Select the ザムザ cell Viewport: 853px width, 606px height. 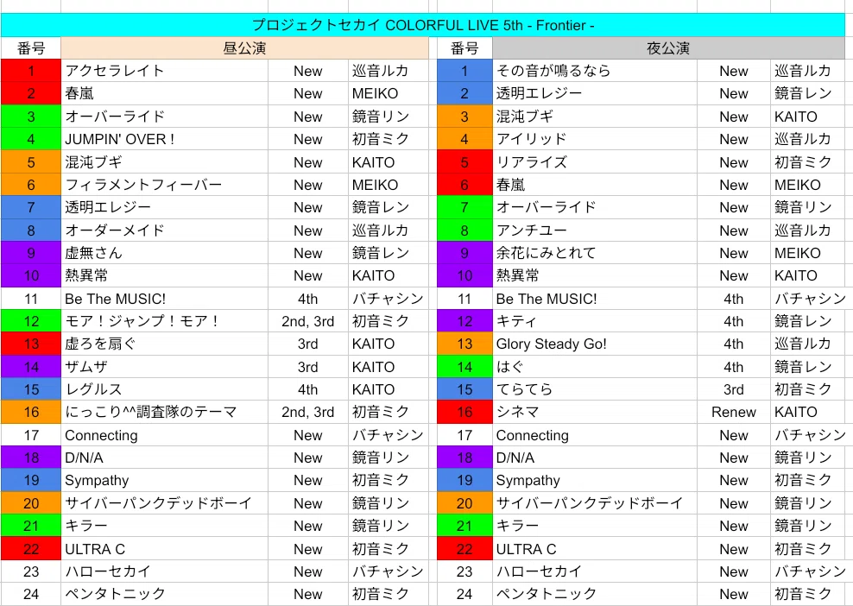click(x=164, y=367)
